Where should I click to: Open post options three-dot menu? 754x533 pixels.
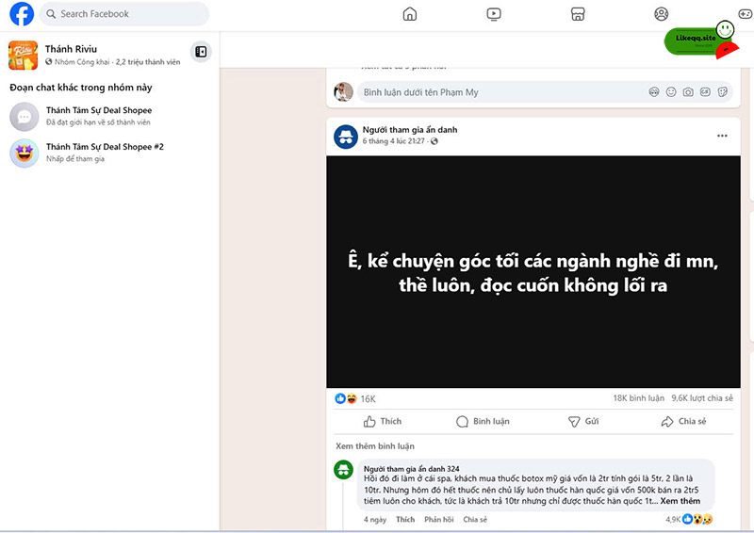coord(722,136)
